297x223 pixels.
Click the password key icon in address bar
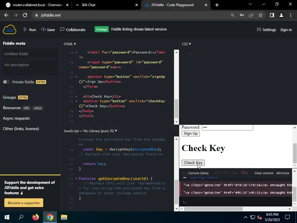pyautogui.click(x=242, y=15)
